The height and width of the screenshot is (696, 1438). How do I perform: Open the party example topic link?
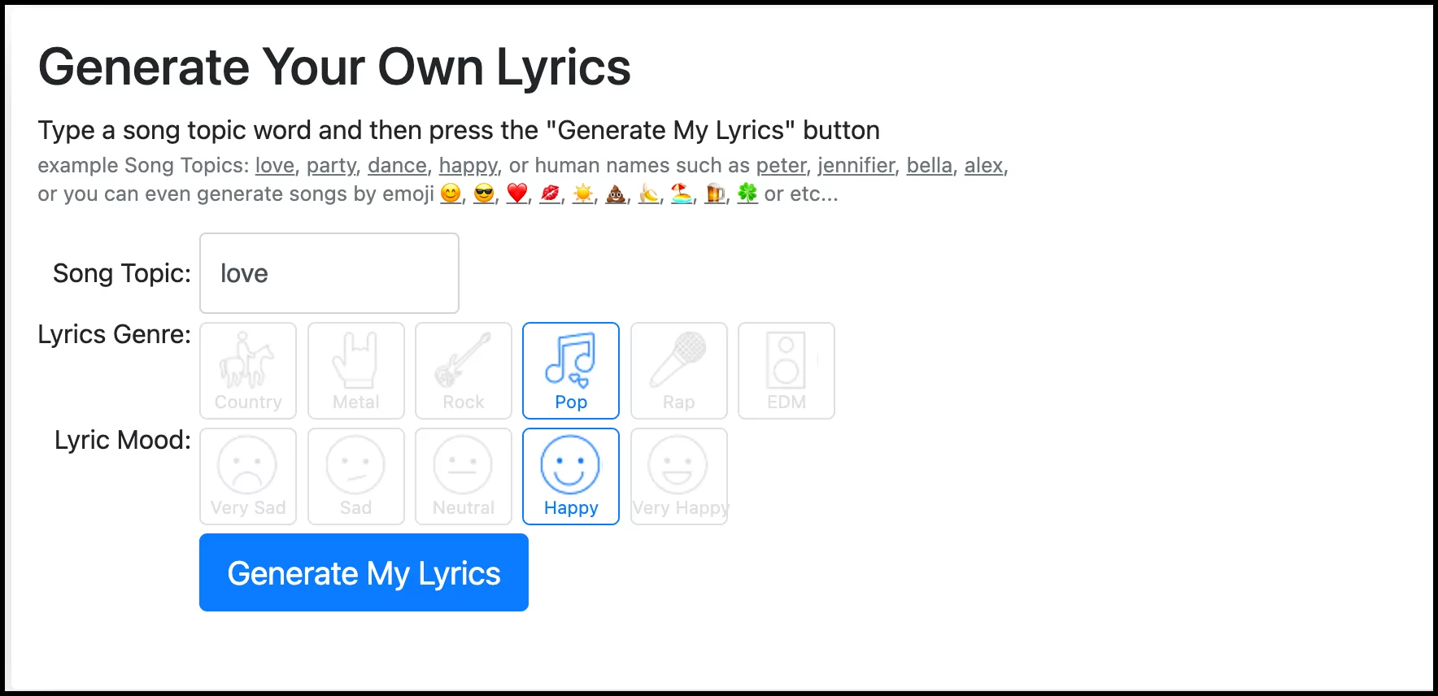(330, 165)
